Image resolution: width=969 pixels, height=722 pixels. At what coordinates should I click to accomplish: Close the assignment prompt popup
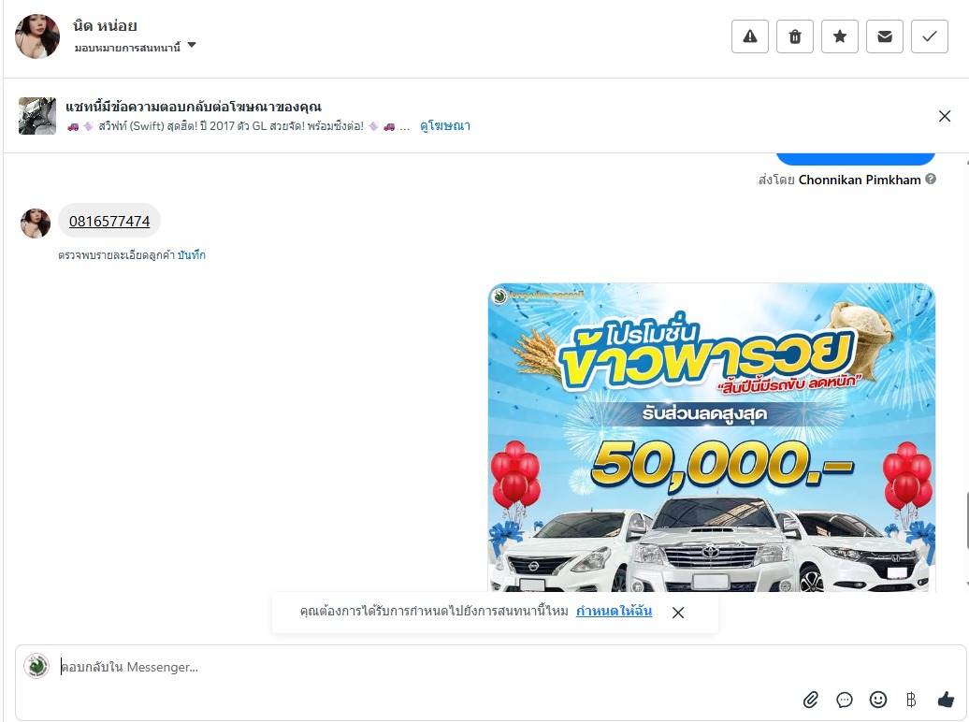pyautogui.click(x=678, y=612)
